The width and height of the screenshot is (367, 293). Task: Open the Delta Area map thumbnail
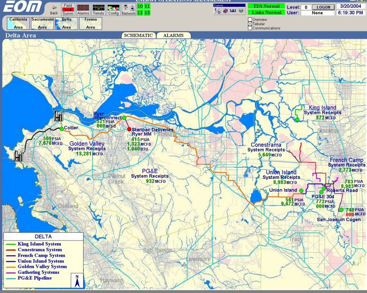click(x=66, y=23)
